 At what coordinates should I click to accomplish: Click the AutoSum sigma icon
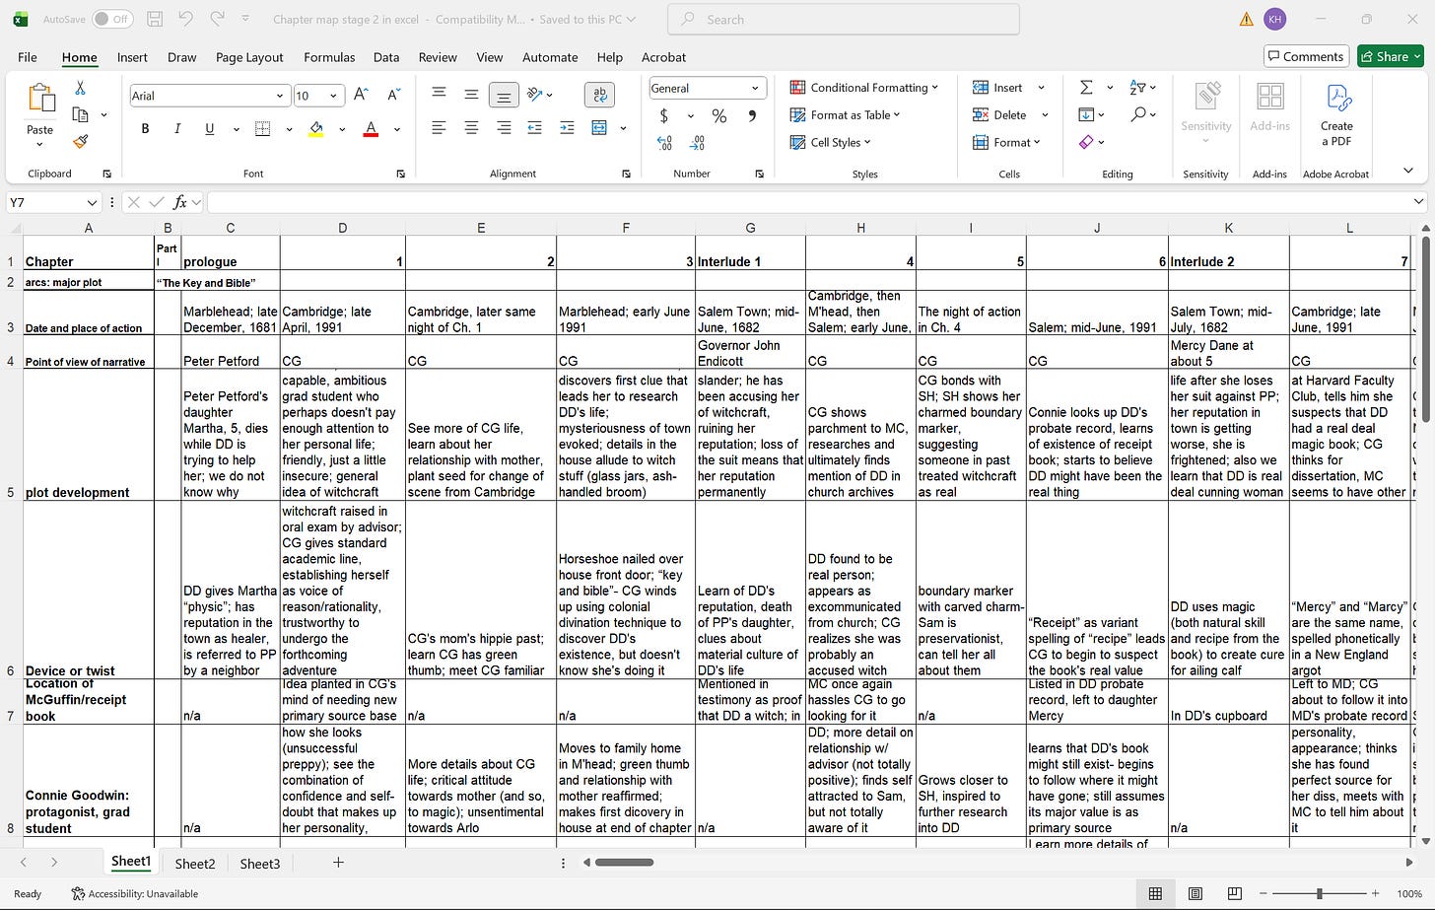pos(1086,88)
